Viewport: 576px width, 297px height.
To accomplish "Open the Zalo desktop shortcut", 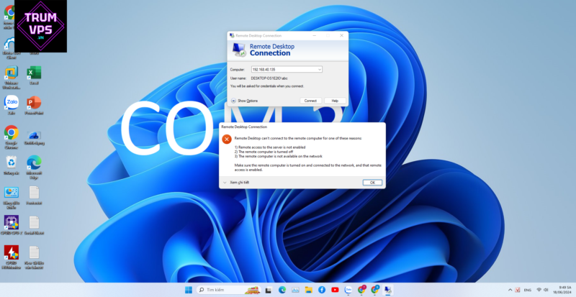I will pyautogui.click(x=12, y=105).
